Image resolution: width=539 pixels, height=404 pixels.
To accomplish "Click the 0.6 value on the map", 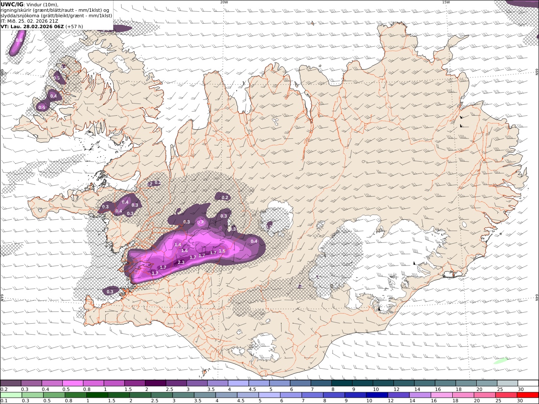I will [x=19, y=40].
